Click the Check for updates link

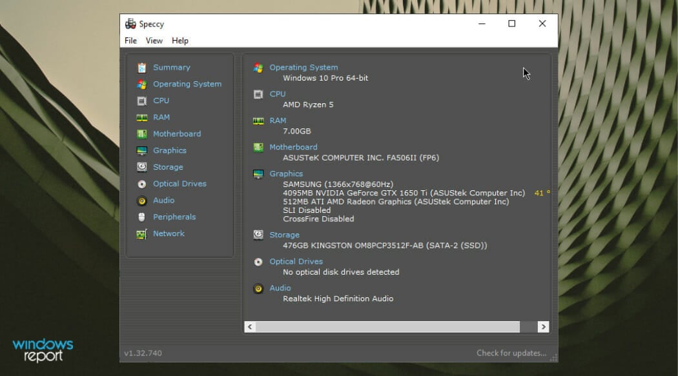click(511, 353)
